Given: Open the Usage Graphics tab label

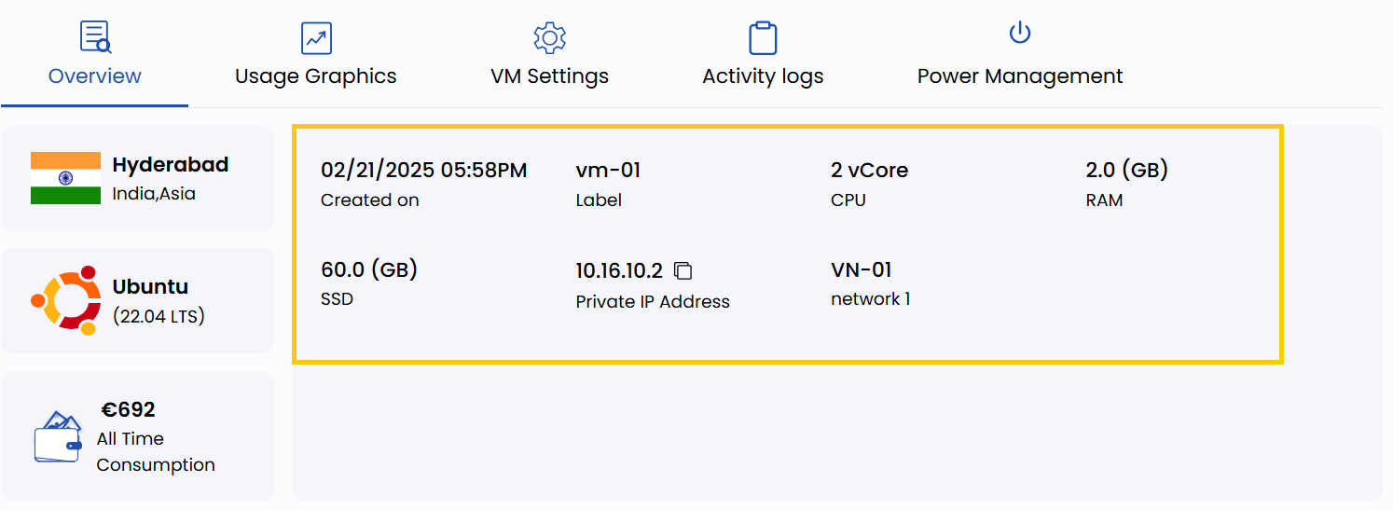Looking at the screenshot, I should 316,76.
